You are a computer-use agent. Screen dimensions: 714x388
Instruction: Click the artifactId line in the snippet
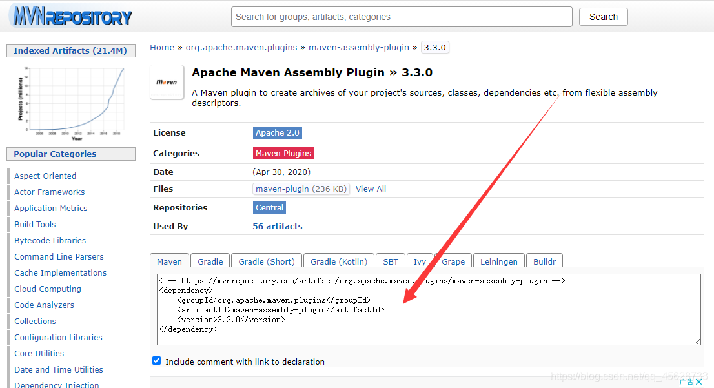point(280,310)
